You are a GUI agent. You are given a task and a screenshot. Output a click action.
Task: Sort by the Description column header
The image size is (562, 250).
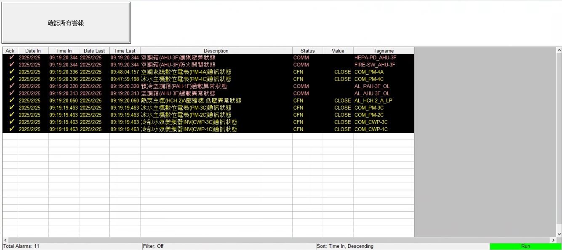point(216,51)
